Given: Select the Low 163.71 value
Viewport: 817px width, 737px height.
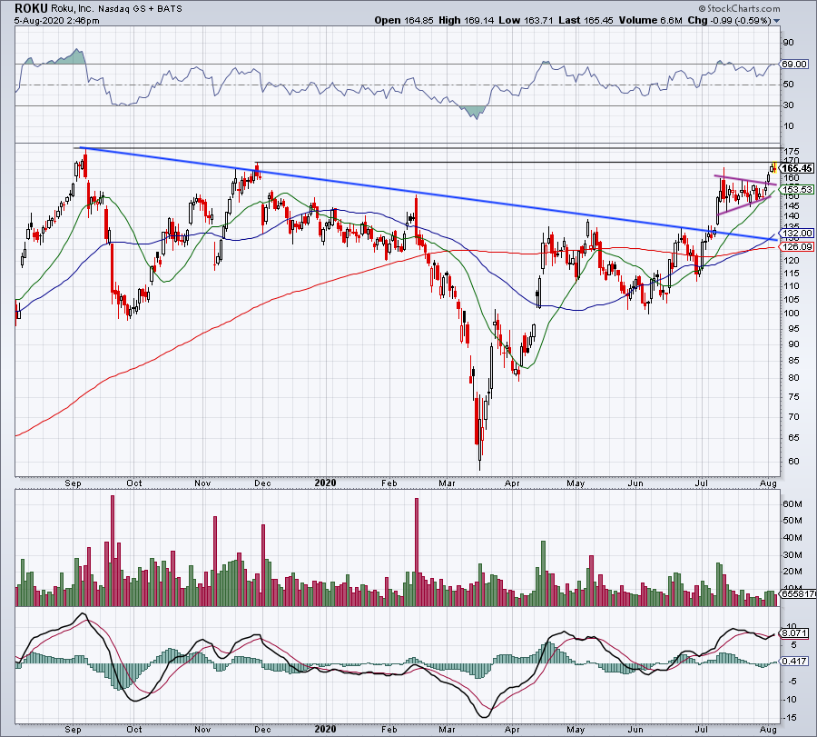Looking at the screenshot, I should 526,20.
